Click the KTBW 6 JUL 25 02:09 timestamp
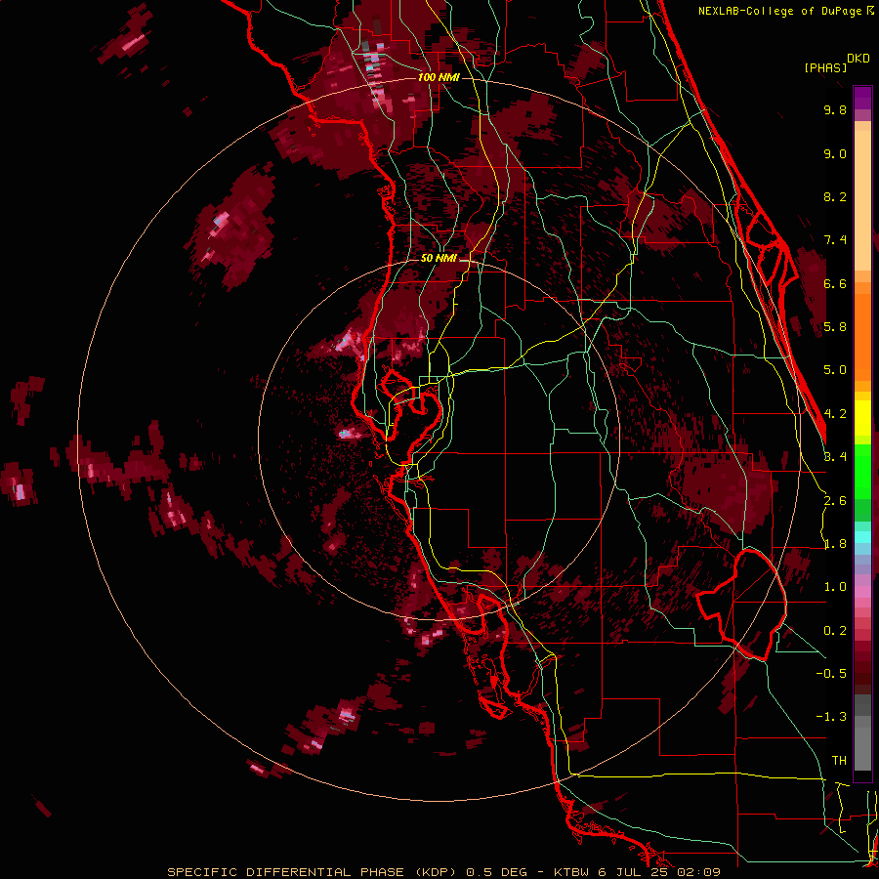Viewport: 879px width, 879px height. [x=637, y=872]
